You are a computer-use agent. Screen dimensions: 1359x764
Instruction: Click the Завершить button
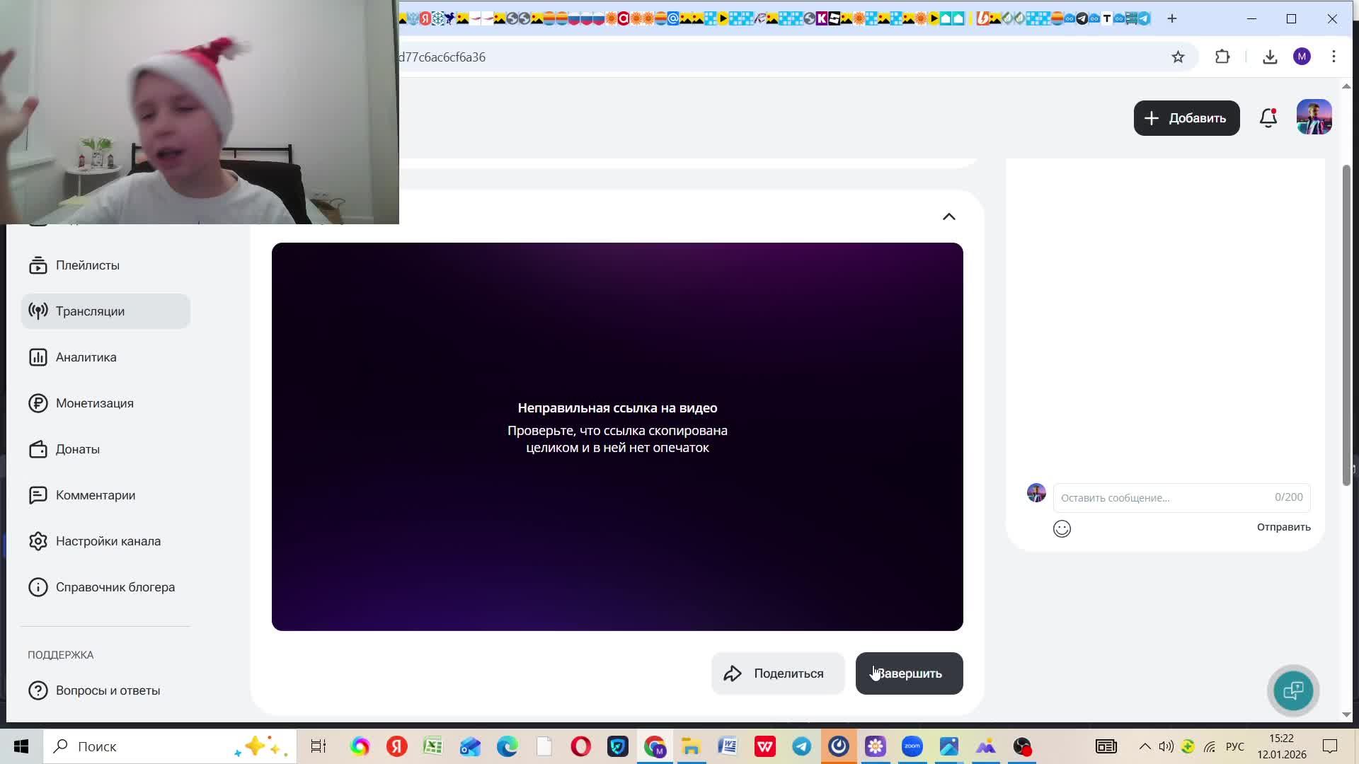click(909, 673)
